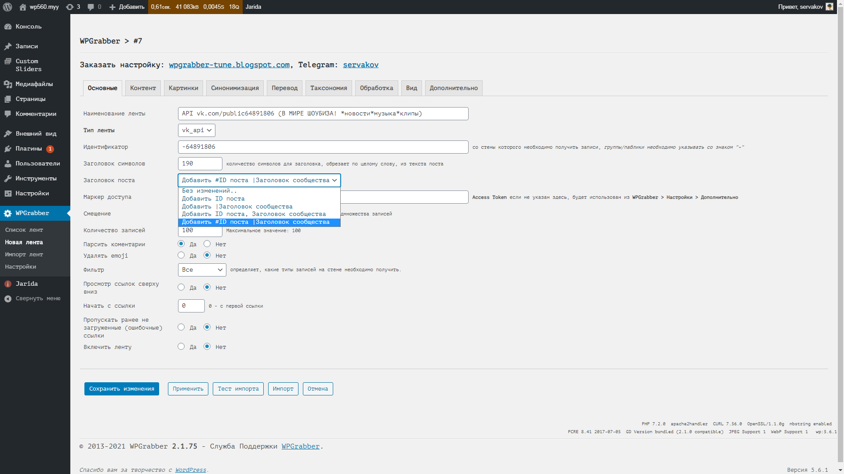Screen dimensions: 844x474
Task: Click the Медиафайлы media icon
Action: (8, 84)
